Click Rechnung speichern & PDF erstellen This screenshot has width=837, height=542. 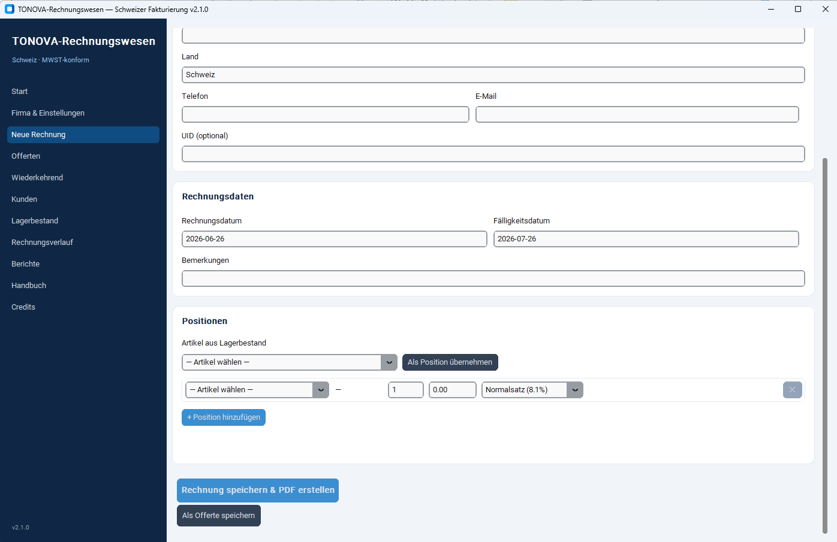(258, 490)
